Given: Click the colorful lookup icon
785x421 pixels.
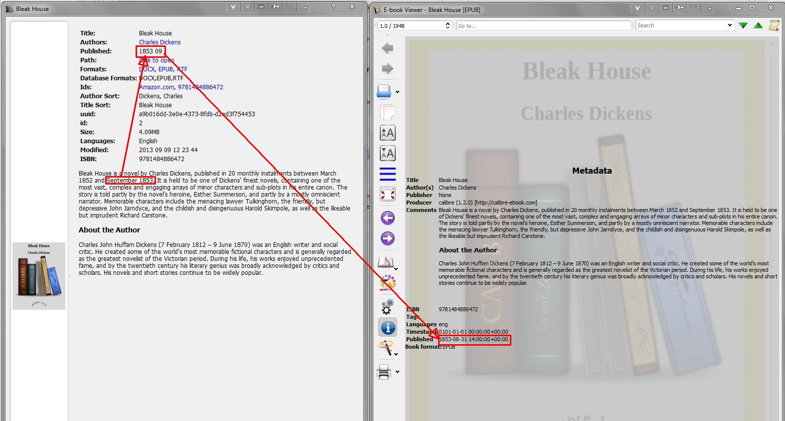Looking at the screenshot, I should (387, 283).
